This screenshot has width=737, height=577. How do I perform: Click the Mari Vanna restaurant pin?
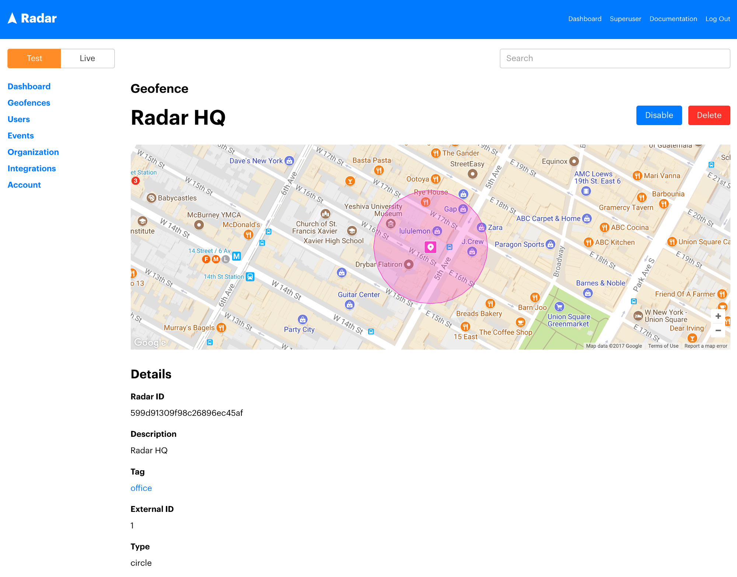click(x=638, y=176)
